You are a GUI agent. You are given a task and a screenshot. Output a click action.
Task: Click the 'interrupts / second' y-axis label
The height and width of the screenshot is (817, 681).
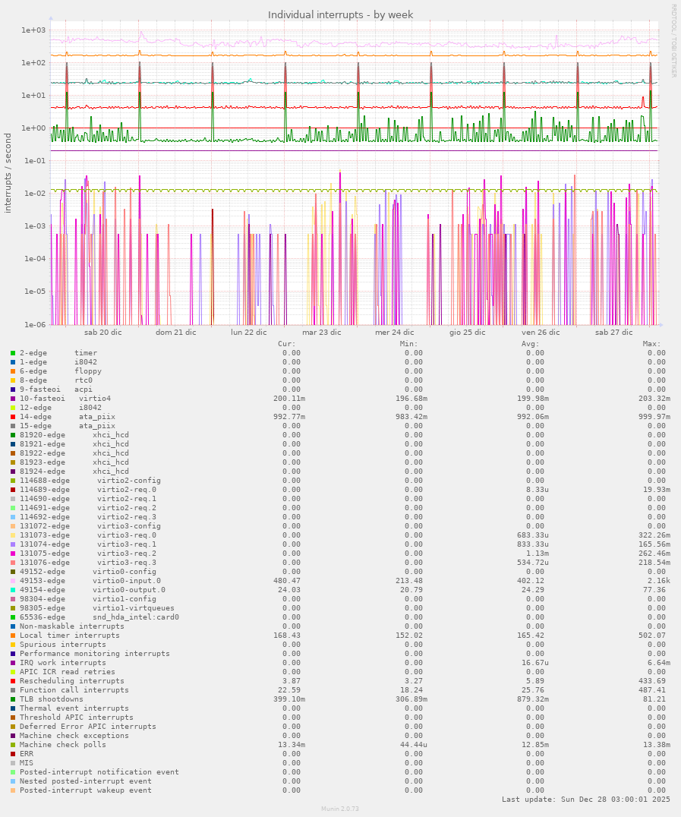click(x=8, y=173)
